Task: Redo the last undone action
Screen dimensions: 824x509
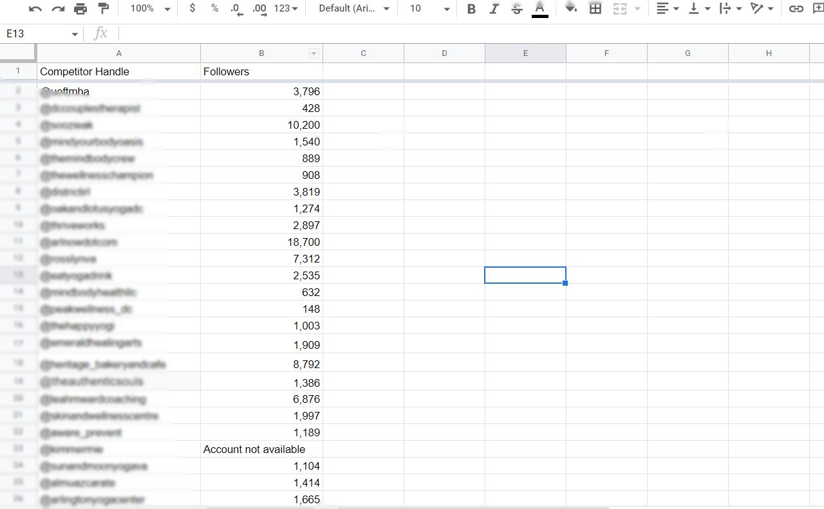Action: tap(58, 8)
